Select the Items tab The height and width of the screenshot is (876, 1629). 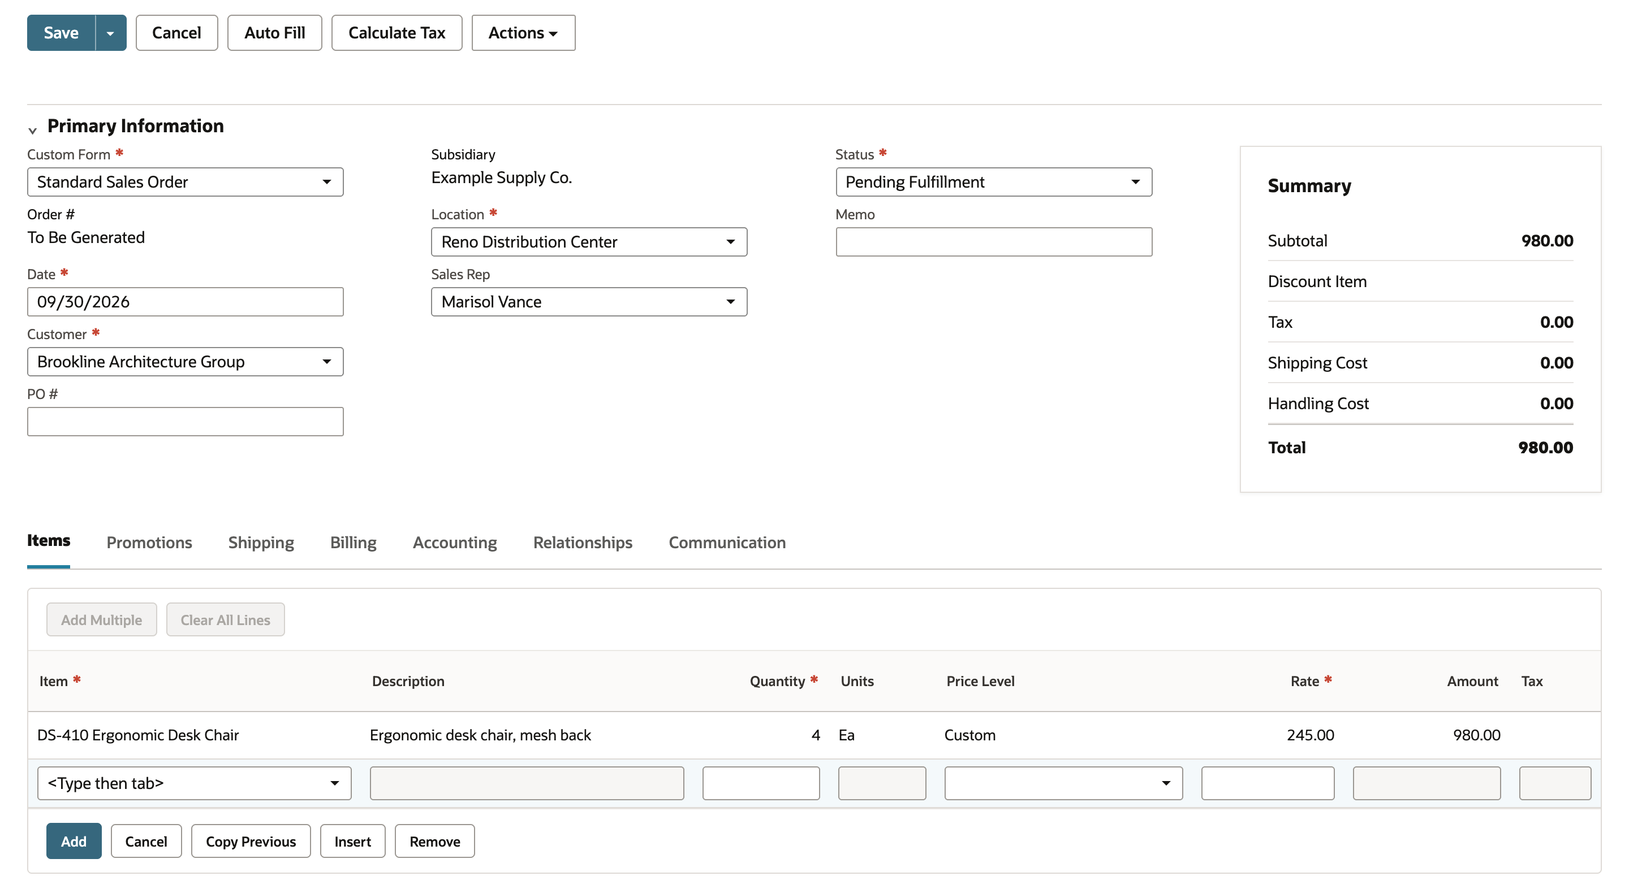[49, 541]
